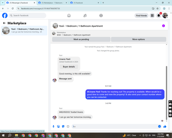The image size is (172, 138).
Task: Click the conversation header title Yoxii apartment
Action: [81, 26]
